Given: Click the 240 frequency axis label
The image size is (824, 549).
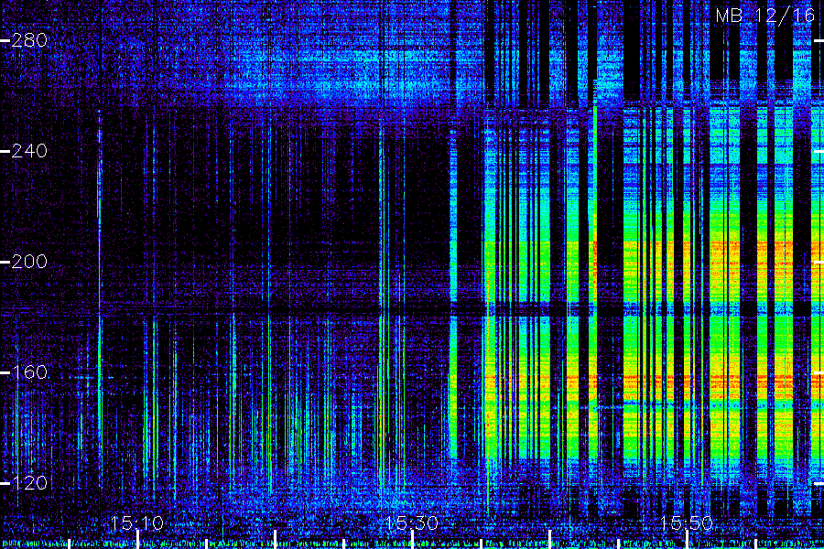Looking at the screenshot, I should tap(29, 151).
